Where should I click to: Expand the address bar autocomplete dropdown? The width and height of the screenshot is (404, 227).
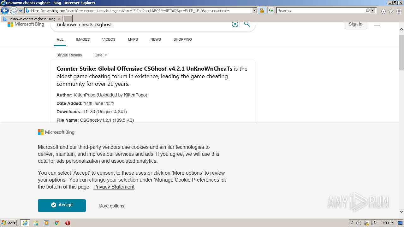tap(255, 11)
